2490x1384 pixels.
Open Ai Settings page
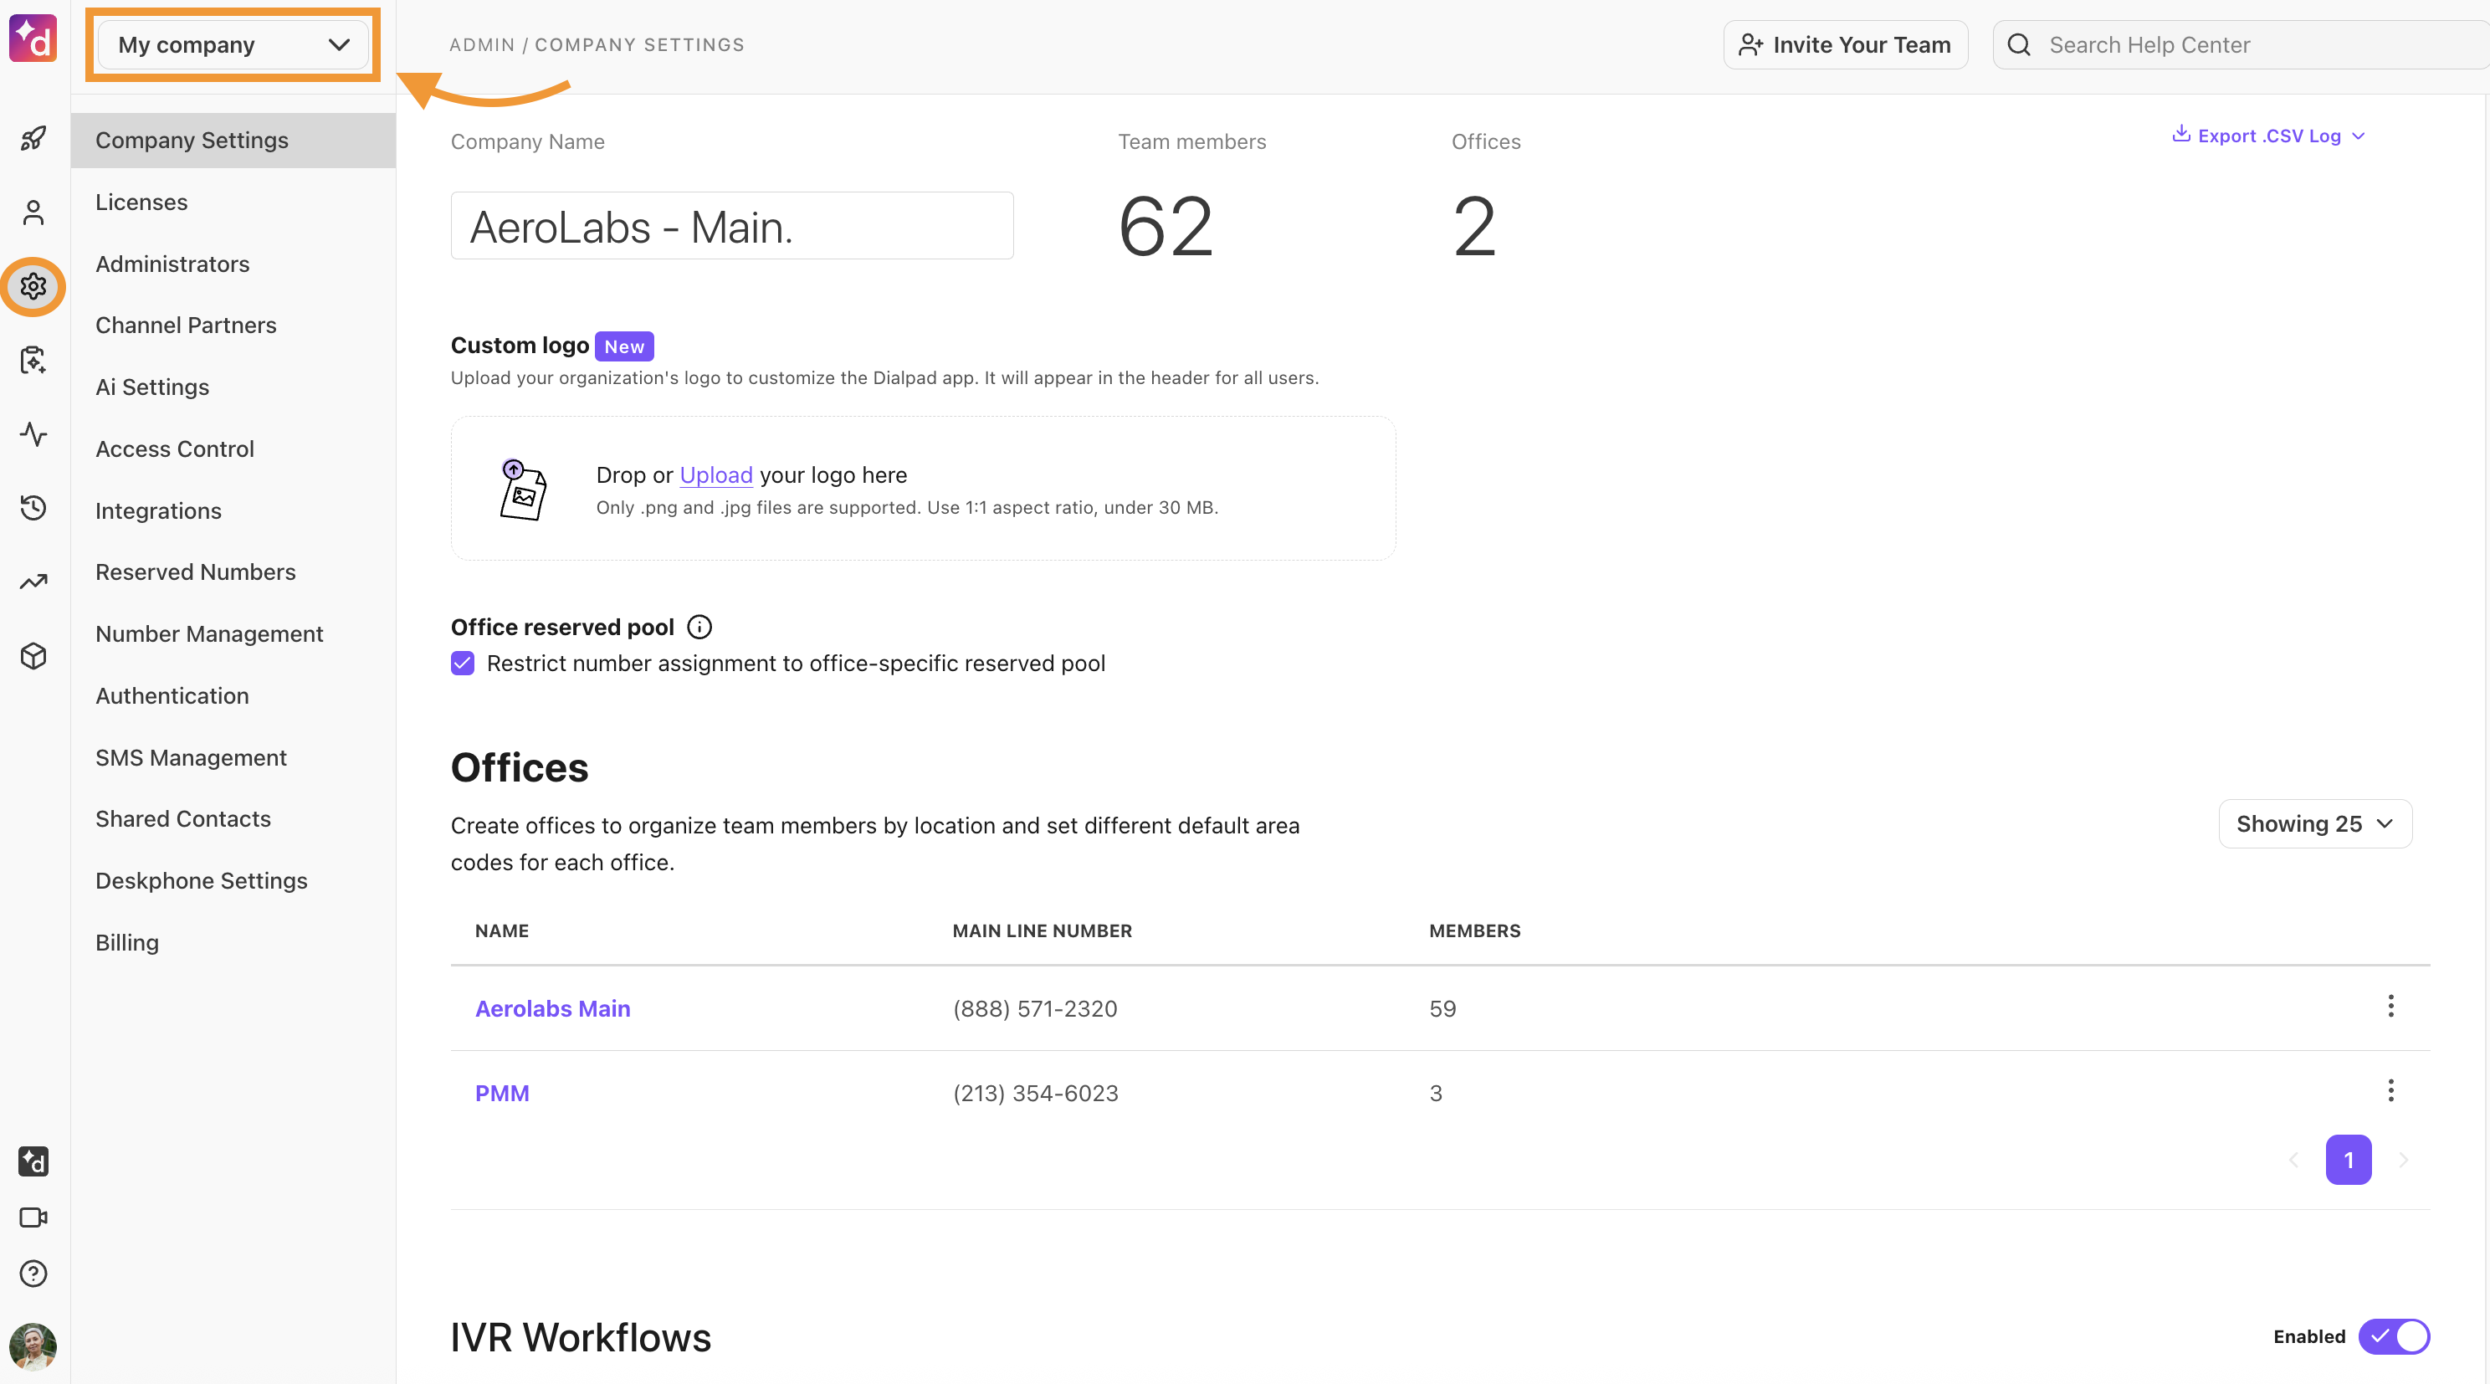point(151,387)
